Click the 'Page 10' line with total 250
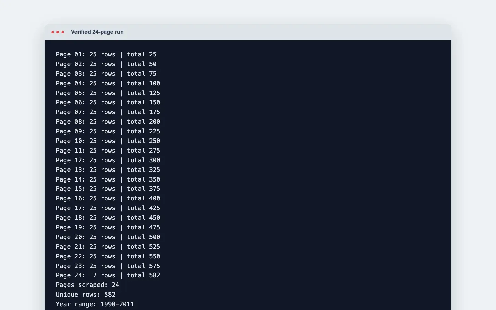Screen dimensions: 496x310 (108, 141)
